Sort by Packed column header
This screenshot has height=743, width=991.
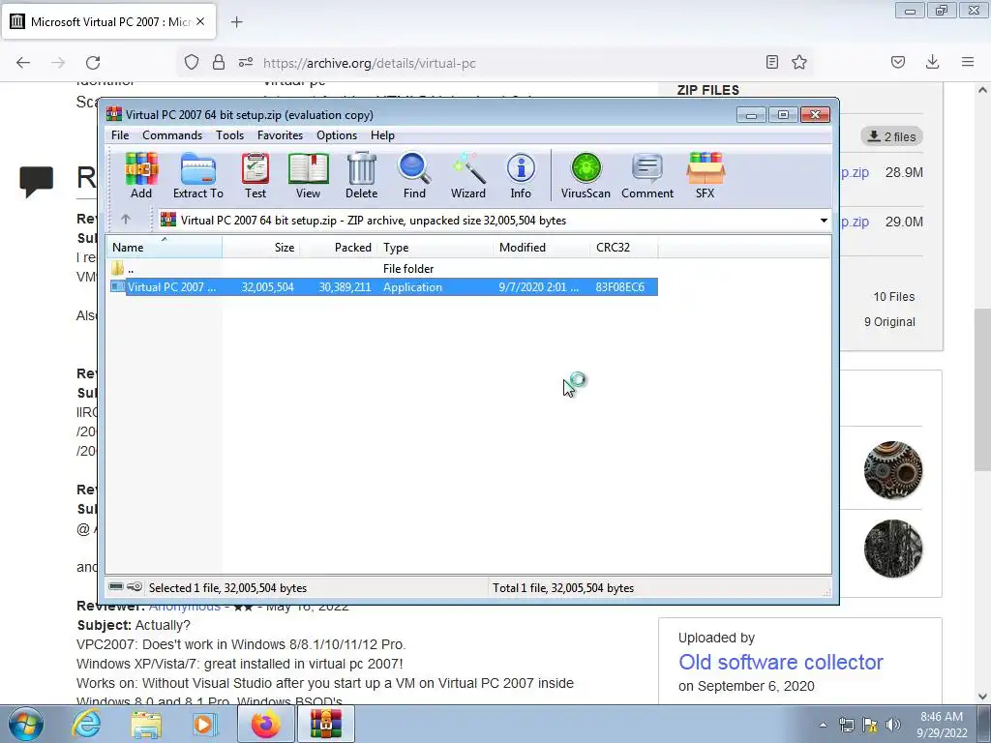tap(338, 247)
